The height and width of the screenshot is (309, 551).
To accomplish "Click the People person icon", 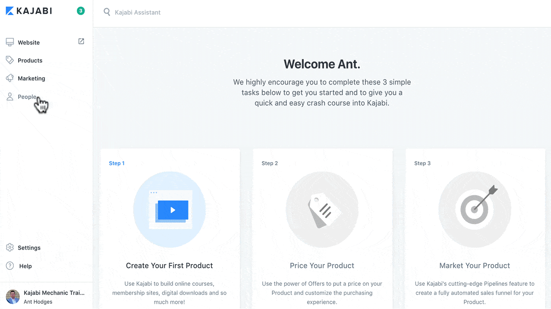I will pos(10,97).
